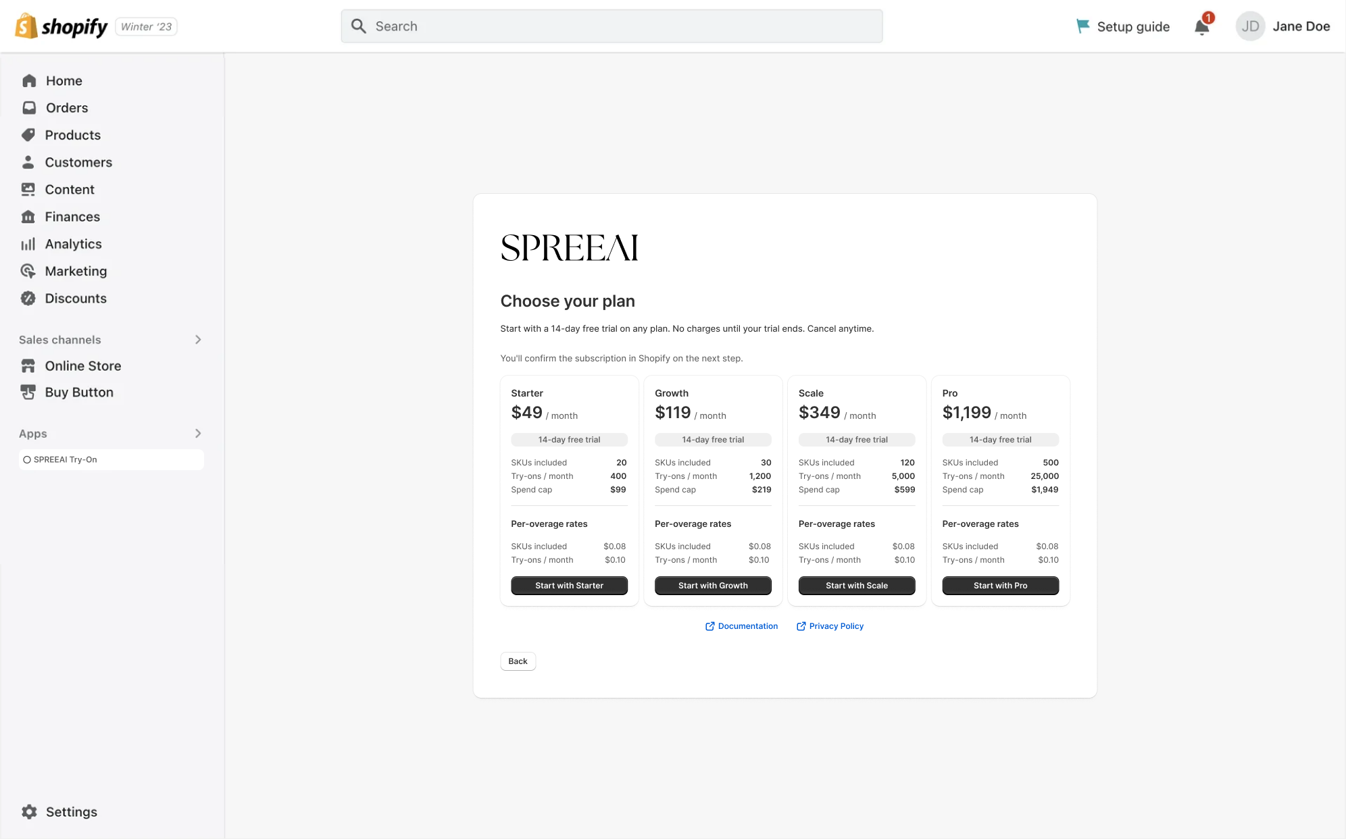Select SPREEAI Try-On app
Screen dimensions: 1346x839
click(111, 460)
